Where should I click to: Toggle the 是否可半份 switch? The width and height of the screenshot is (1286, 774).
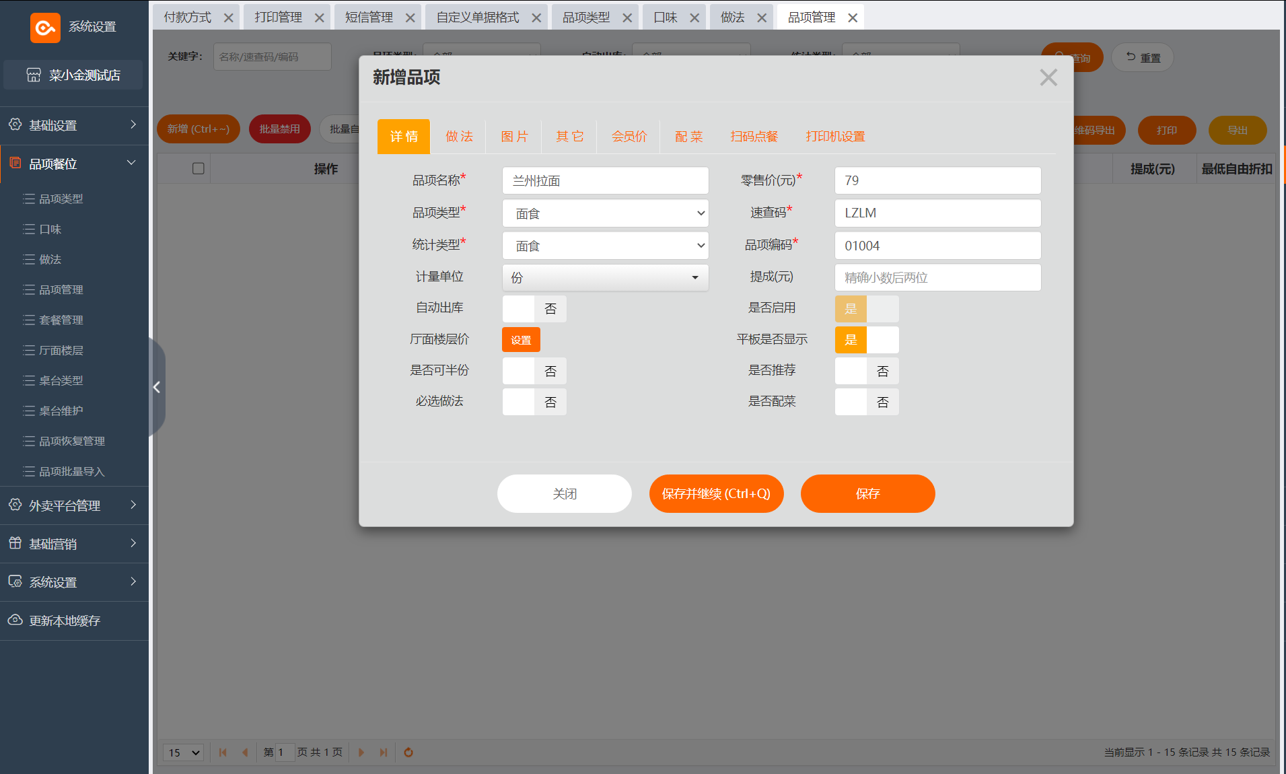point(534,371)
